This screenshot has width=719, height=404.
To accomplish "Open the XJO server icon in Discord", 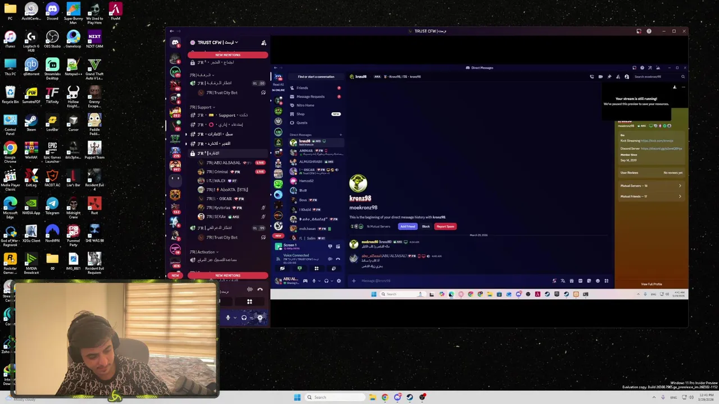I will pyautogui.click(x=175, y=72).
